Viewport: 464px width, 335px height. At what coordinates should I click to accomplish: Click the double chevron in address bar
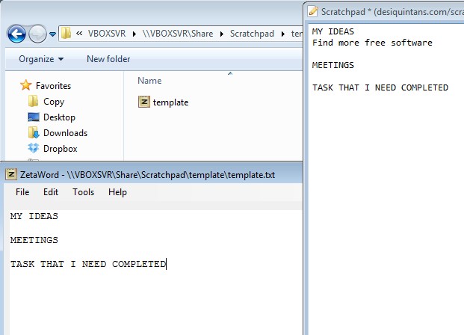click(x=79, y=34)
